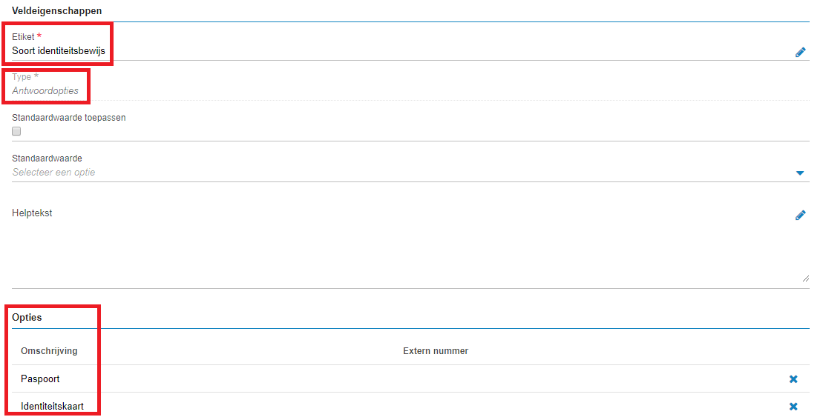823x417 pixels.
Task: Tick the Standaardwaarde toepassen checkbox
Action: [16, 131]
